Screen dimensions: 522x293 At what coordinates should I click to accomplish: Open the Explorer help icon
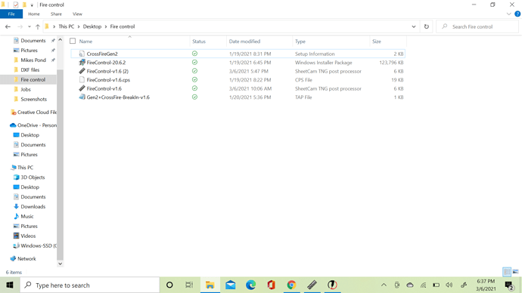pyautogui.click(x=517, y=14)
